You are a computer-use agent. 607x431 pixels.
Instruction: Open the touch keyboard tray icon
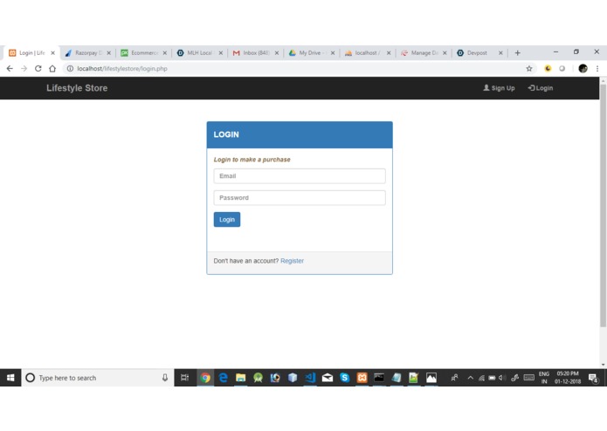[x=528, y=377]
